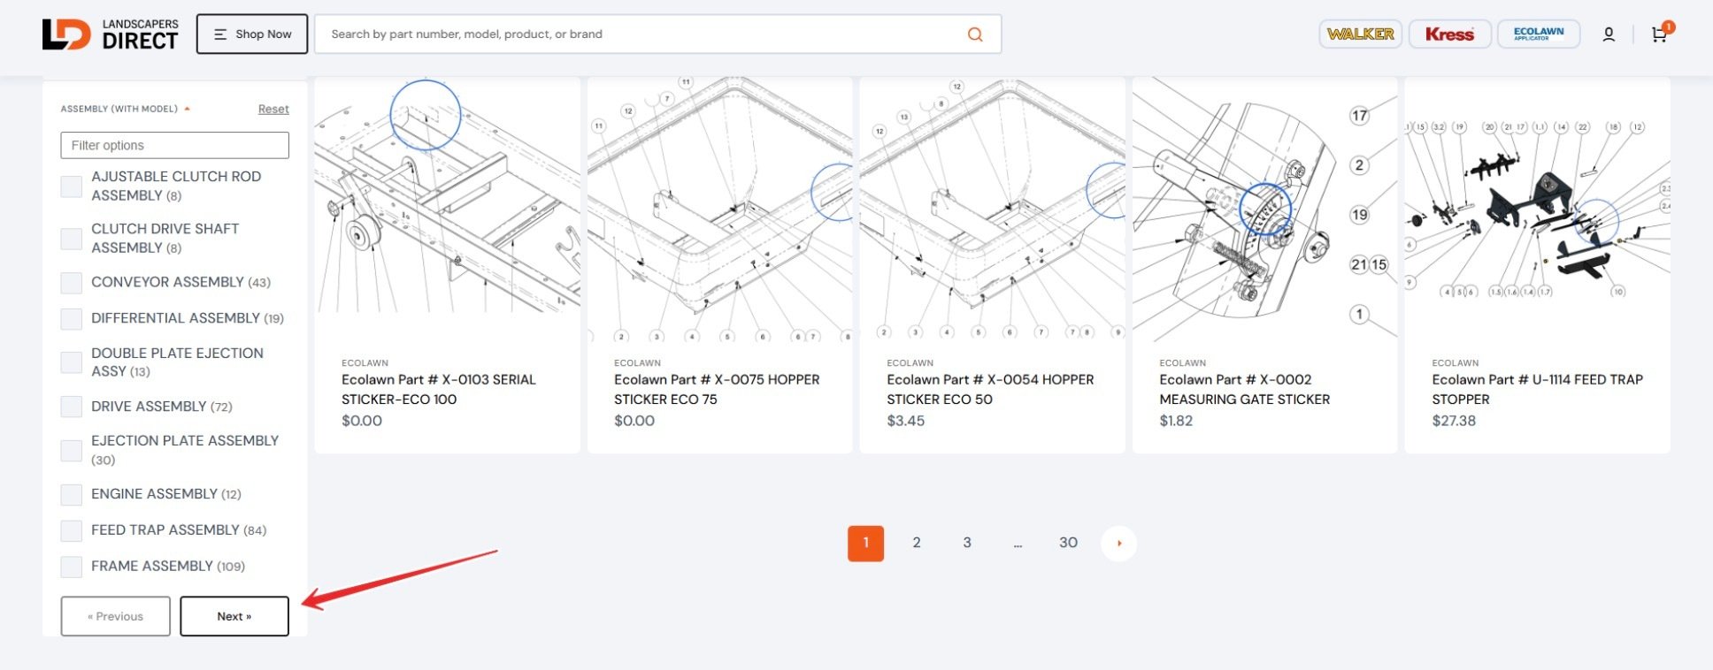Click the $3.45 price text
The width and height of the screenshot is (1713, 670).
pyautogui.click(x=906, y=421)
